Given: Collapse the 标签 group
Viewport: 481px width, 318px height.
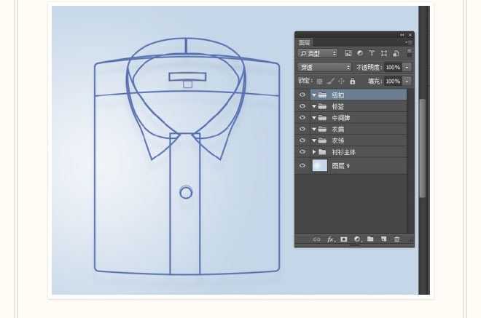Looking at the screenshot, I should [x=314, y=106].
